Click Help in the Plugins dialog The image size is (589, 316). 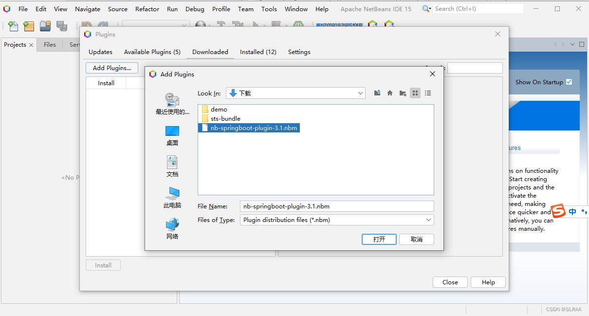488,282
